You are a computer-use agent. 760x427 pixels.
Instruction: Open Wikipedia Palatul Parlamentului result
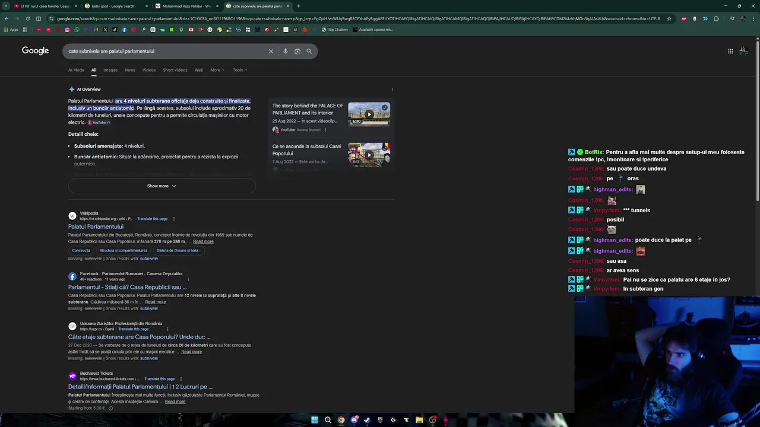pyautogui.click(x=96, y=227)
